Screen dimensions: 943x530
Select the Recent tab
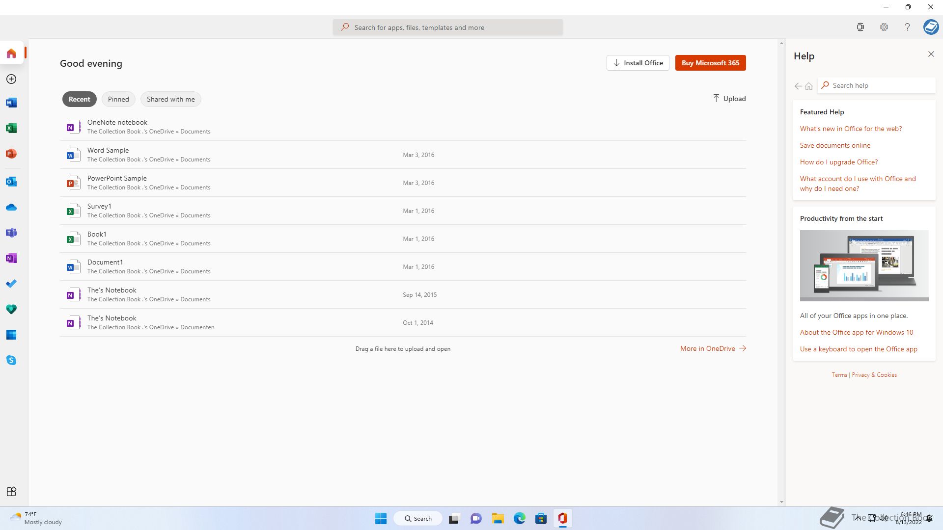80,99
